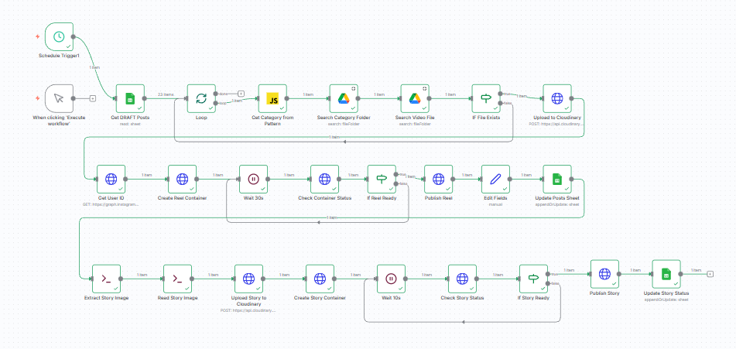Open the Get DRAFT Posts sheets node
Image resolution: width=736 pixels, height=349 pixels.
tap(130, 98)
